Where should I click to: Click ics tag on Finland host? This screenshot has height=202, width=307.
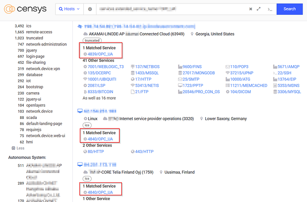click(x=87, y=178)
